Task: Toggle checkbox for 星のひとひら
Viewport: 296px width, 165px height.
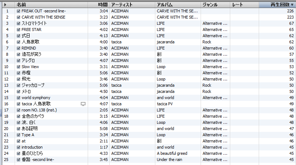Action: [19, 153]
